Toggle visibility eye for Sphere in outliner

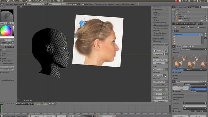(202, 21)
